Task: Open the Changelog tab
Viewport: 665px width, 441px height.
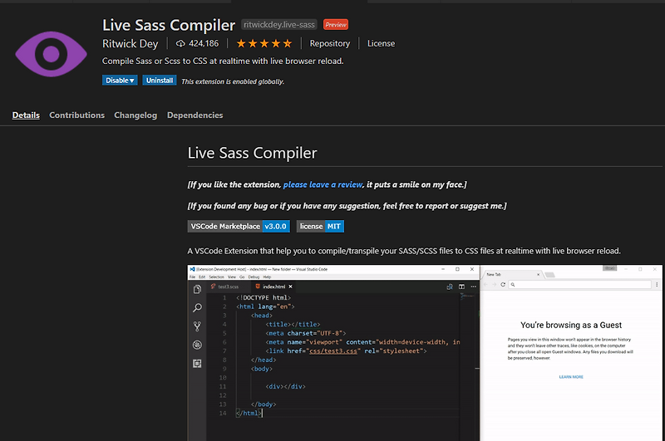Action: (x=135, y=115)
